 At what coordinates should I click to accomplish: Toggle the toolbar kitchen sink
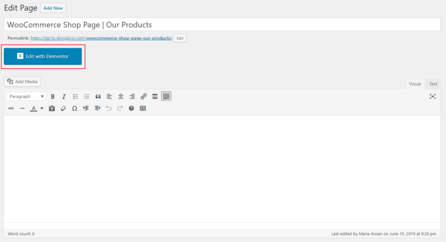click(x=166, y=97)
